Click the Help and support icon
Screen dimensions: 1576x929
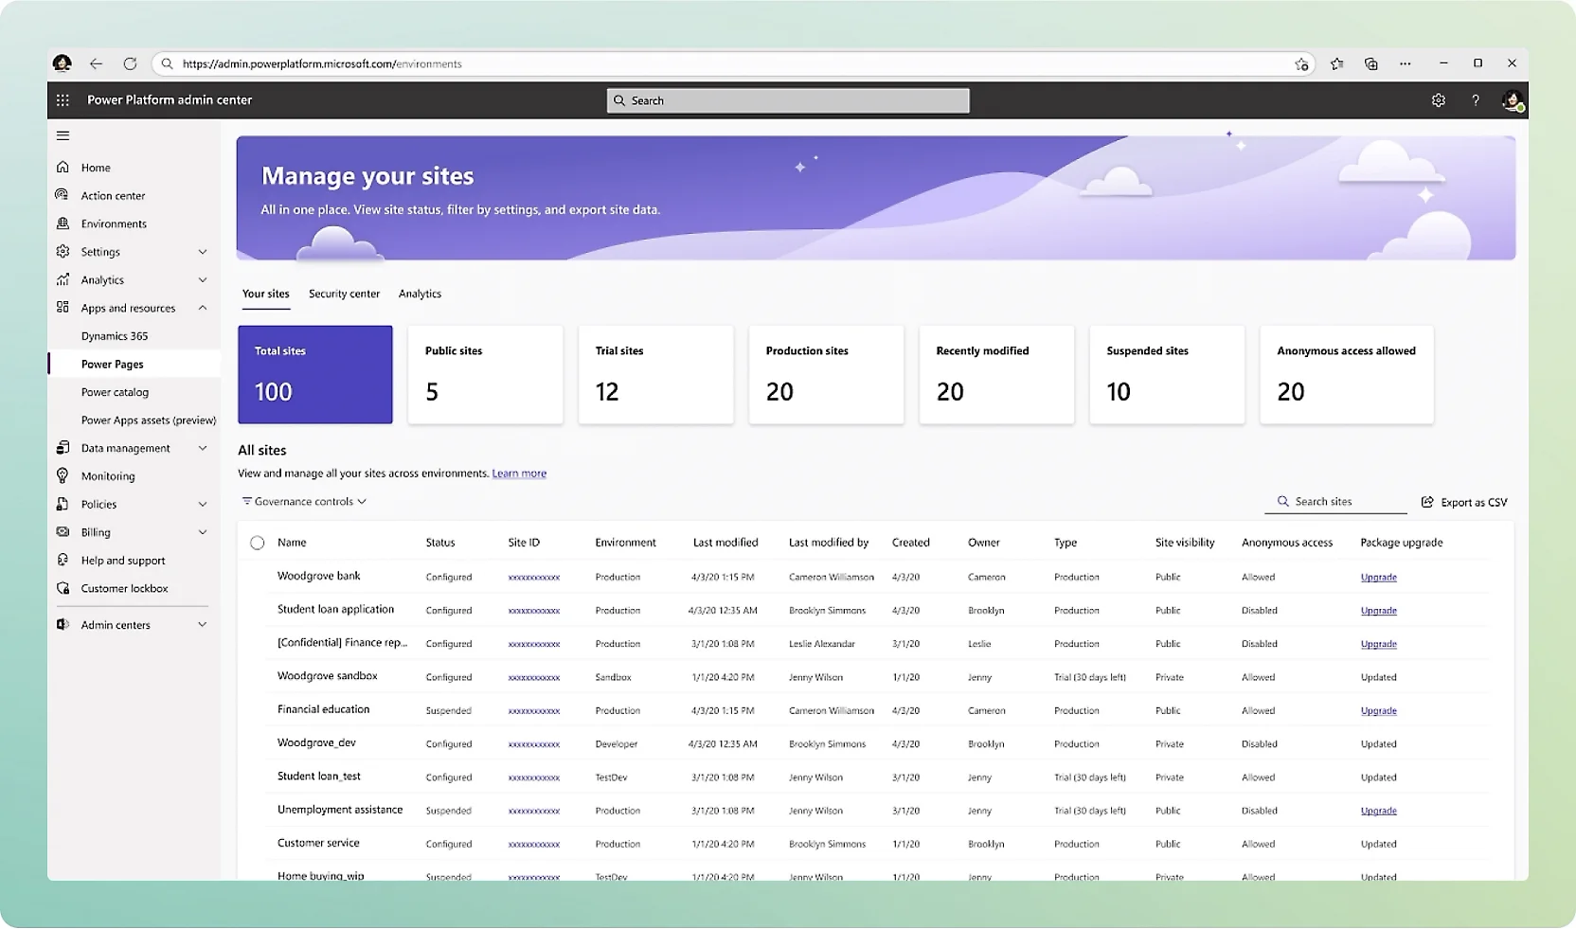click(63, 560)
